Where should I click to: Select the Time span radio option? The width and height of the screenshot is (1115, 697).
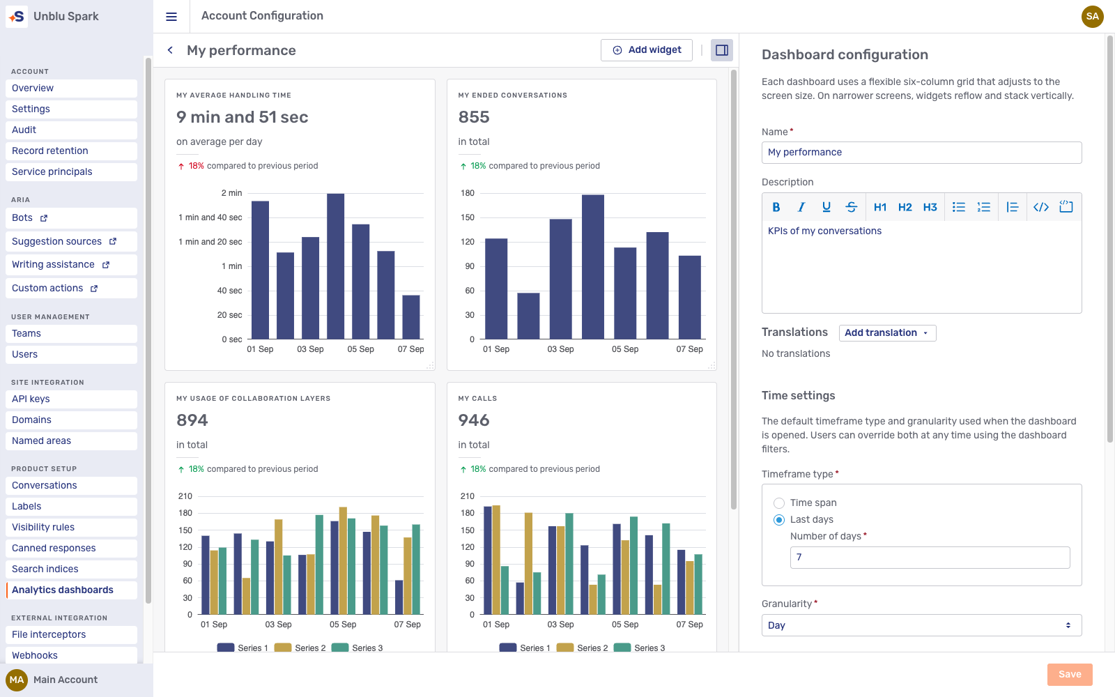click(x=779, y=503)
